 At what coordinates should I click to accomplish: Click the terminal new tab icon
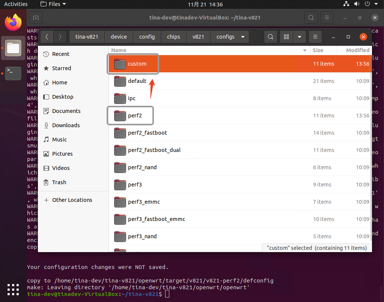[x=35, y=18]
